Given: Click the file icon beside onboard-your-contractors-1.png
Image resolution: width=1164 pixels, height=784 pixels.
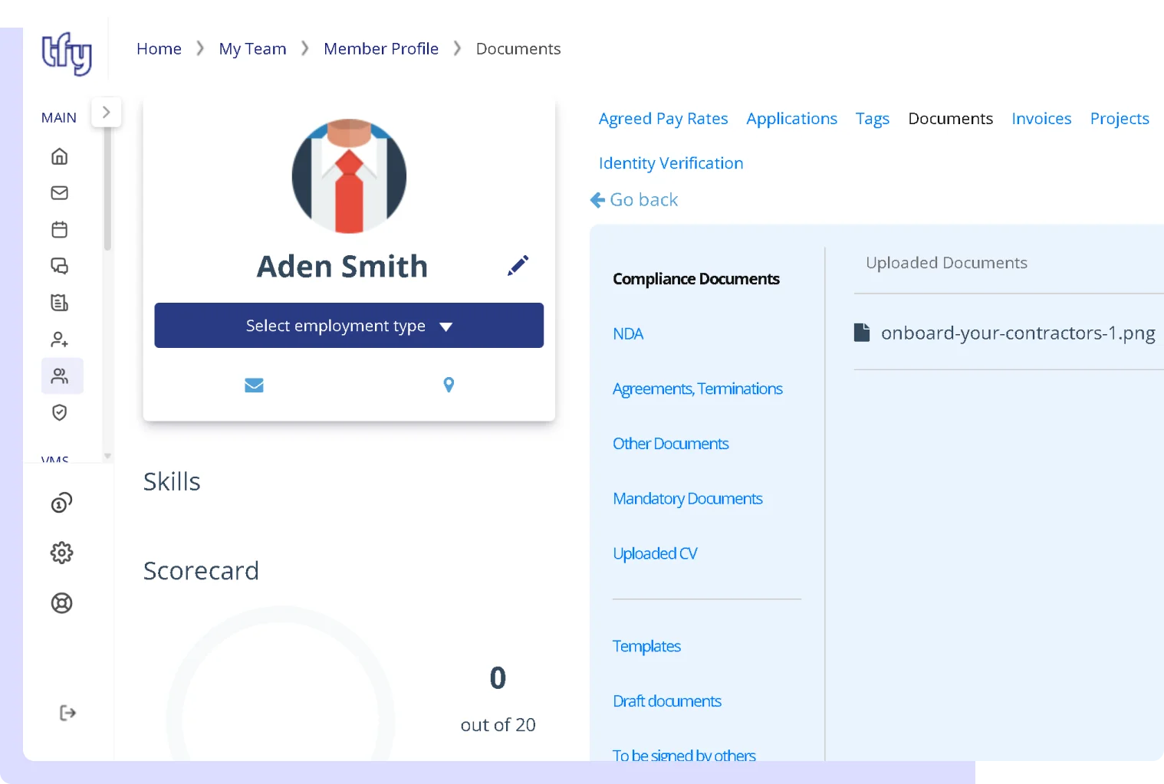Looking at the screenshot, I should click(862, 333).
